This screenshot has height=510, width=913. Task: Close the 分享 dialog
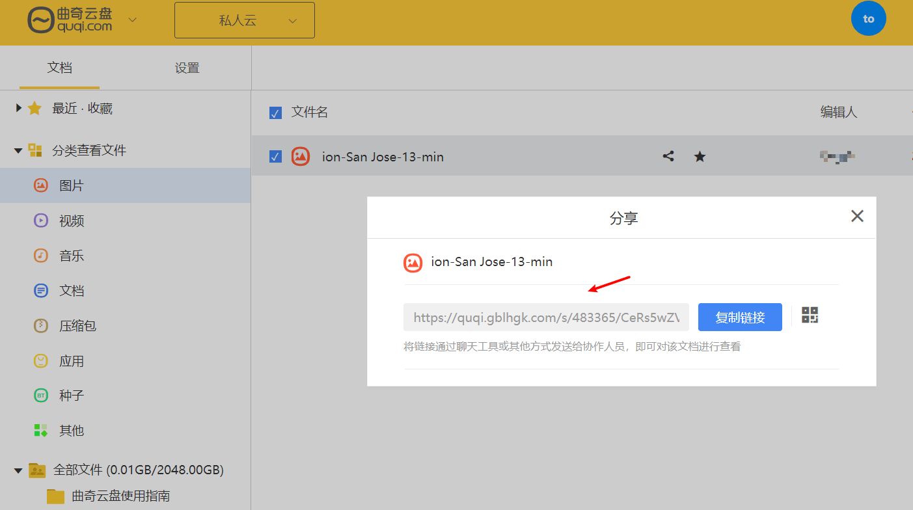coord(857,217)
